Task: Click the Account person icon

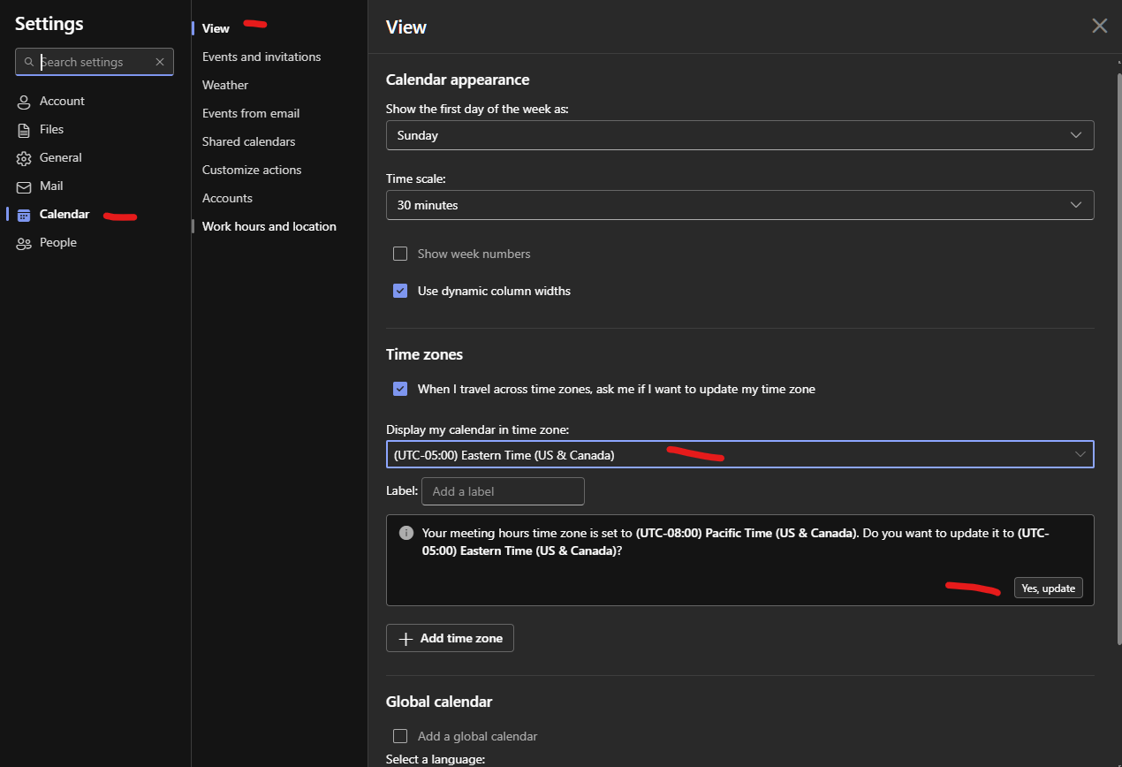Action: click(24, 102)
